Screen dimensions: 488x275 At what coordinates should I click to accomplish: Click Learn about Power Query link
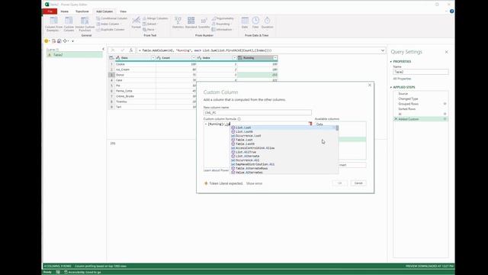tap(217, 170)
